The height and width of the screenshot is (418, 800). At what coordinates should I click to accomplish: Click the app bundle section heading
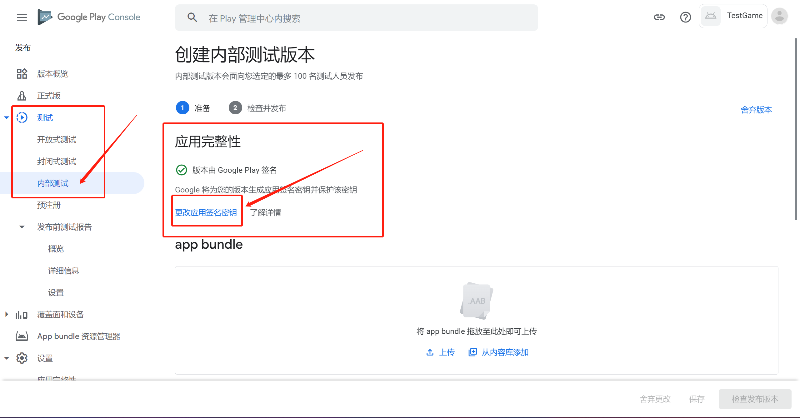pyautogui.click(x=209, y=244)
